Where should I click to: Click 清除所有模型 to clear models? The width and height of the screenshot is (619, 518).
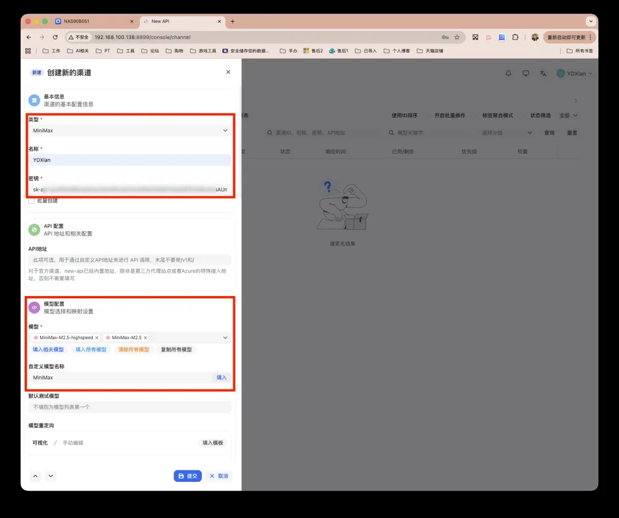[x=134, y=349]
